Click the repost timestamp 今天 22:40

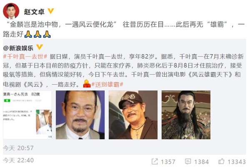click(x=18, y=160)
